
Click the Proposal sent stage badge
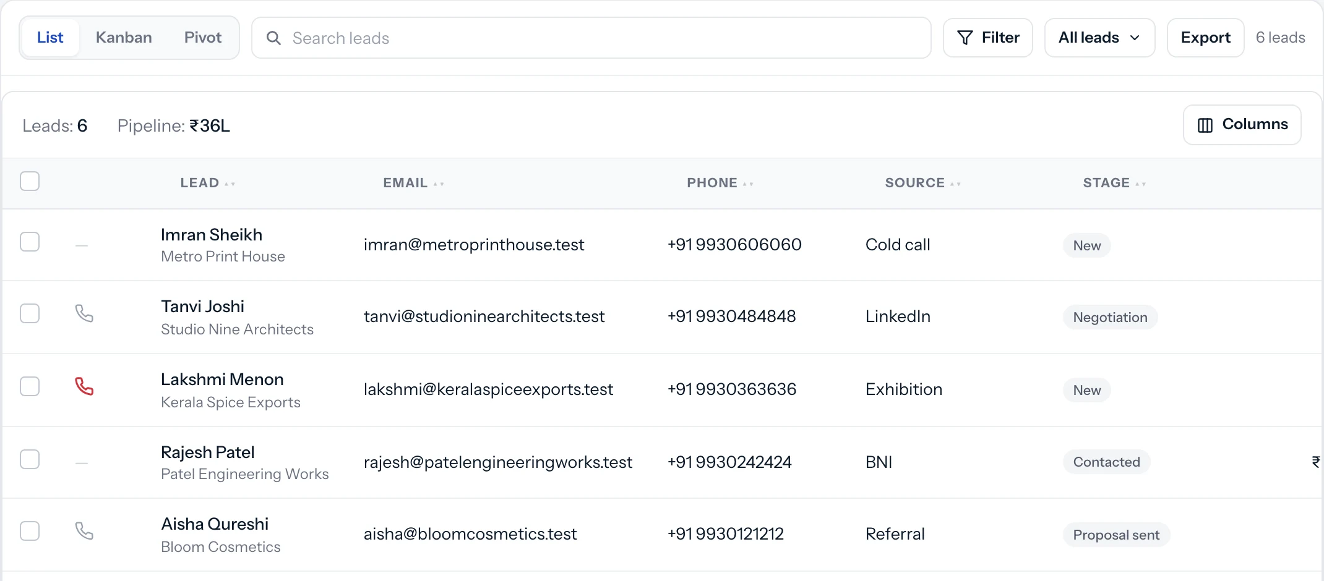[1117, 535]
